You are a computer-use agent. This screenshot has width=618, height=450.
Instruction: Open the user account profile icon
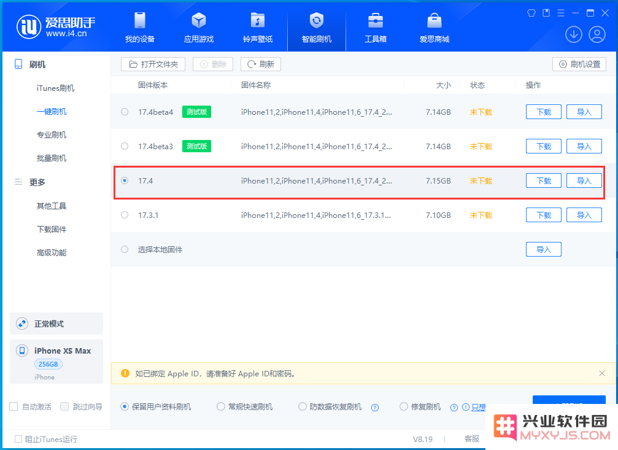pyautogui.click(x=597, y=34)
